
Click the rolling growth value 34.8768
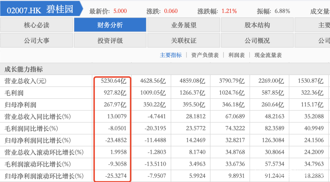tap(235, 152)
